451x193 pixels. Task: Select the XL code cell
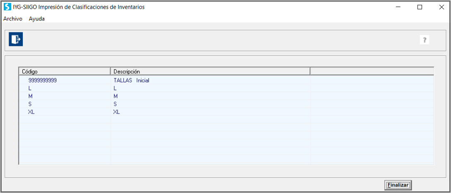[x=65, y=112]
